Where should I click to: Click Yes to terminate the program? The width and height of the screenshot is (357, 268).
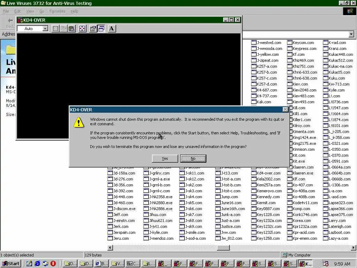pyautogui.click(x=165, y=158)
